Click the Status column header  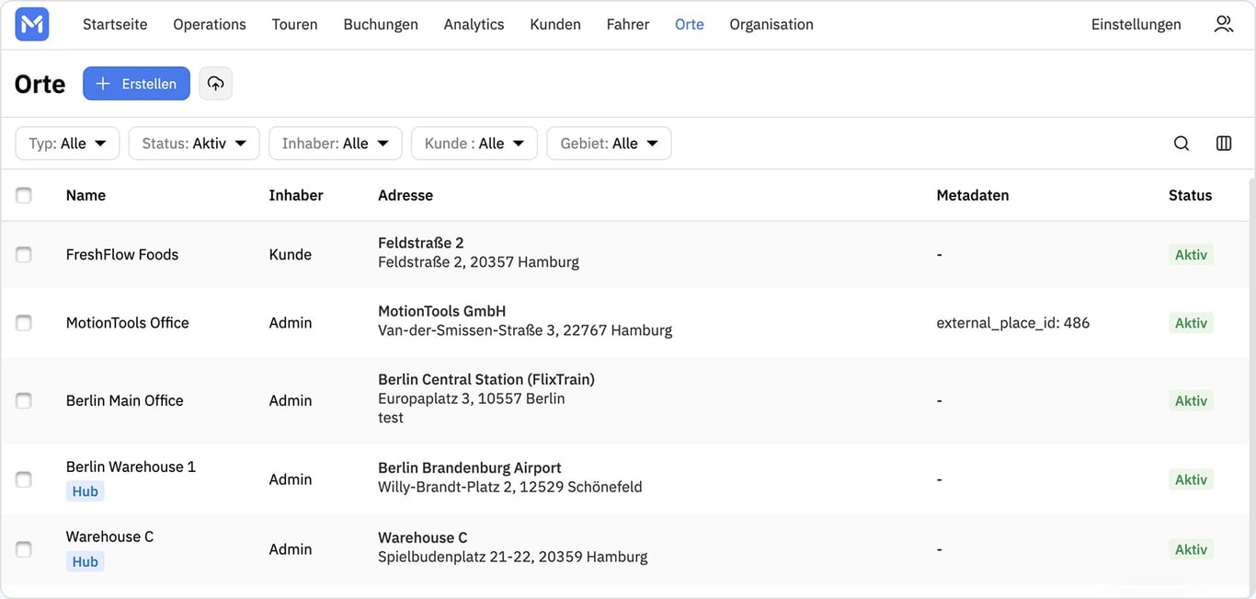(1191, 195)
